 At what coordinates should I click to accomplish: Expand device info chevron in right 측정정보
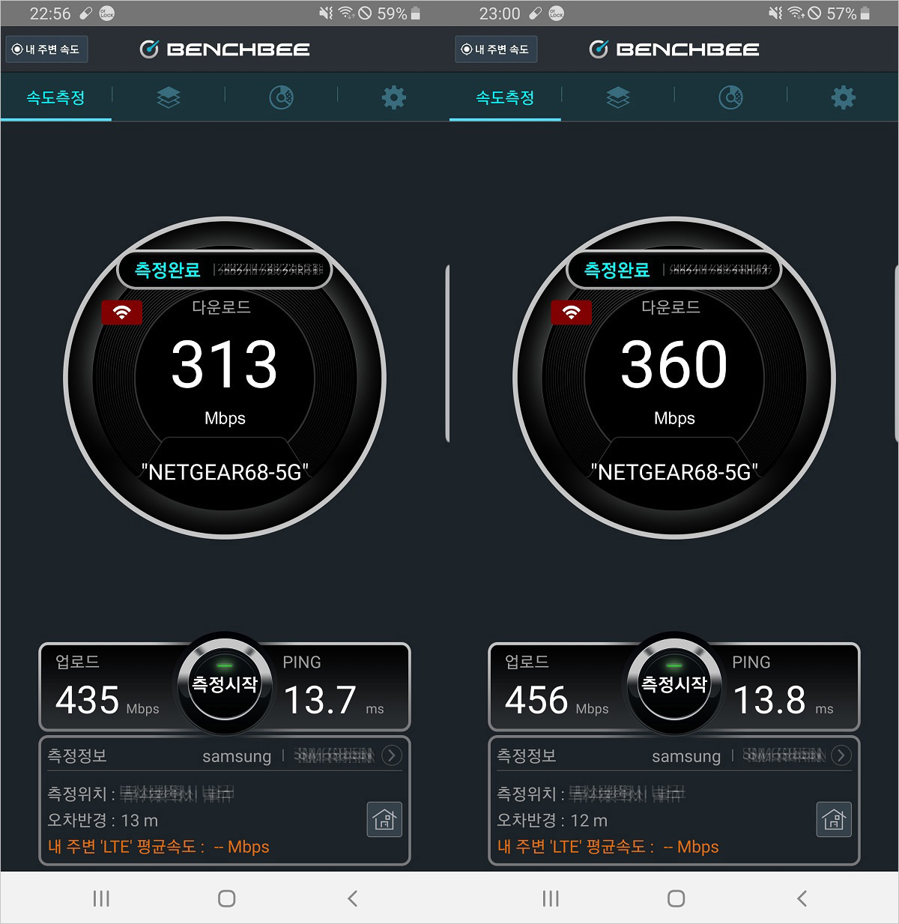(841, 755)
